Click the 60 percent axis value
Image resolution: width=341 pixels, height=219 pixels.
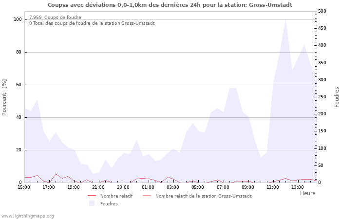pyautogui.click(x=19, y=85)
